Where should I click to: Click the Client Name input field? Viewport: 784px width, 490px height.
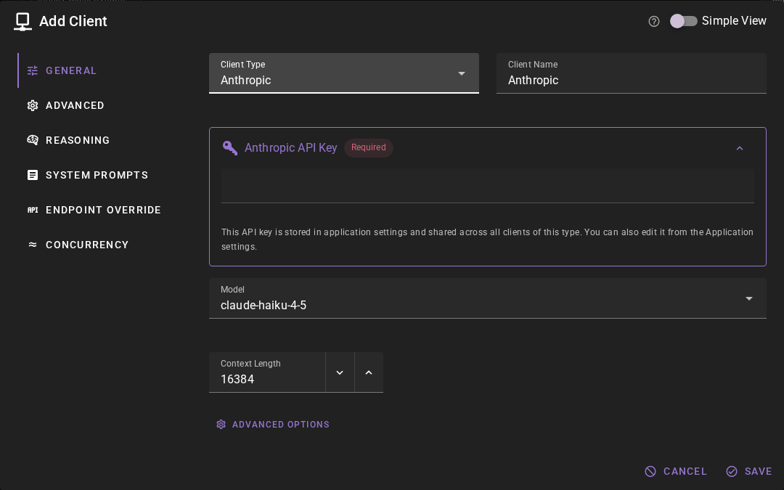pos(632,73)
